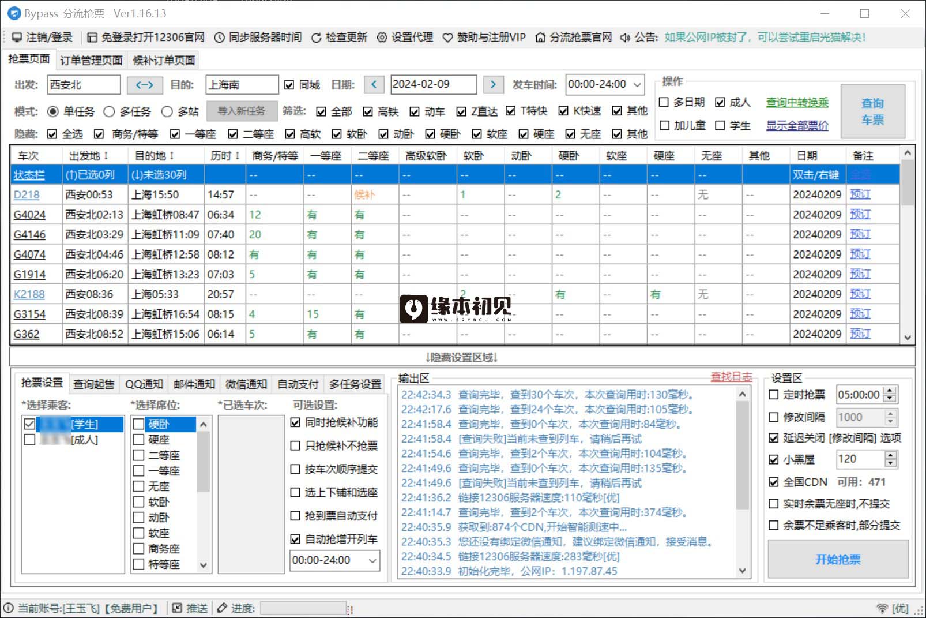
Task: Go to next date arrow
Action: 493,85
